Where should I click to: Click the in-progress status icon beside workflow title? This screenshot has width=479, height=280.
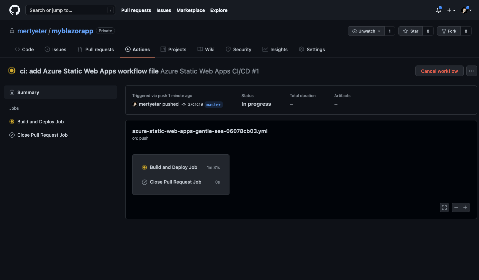12,70
